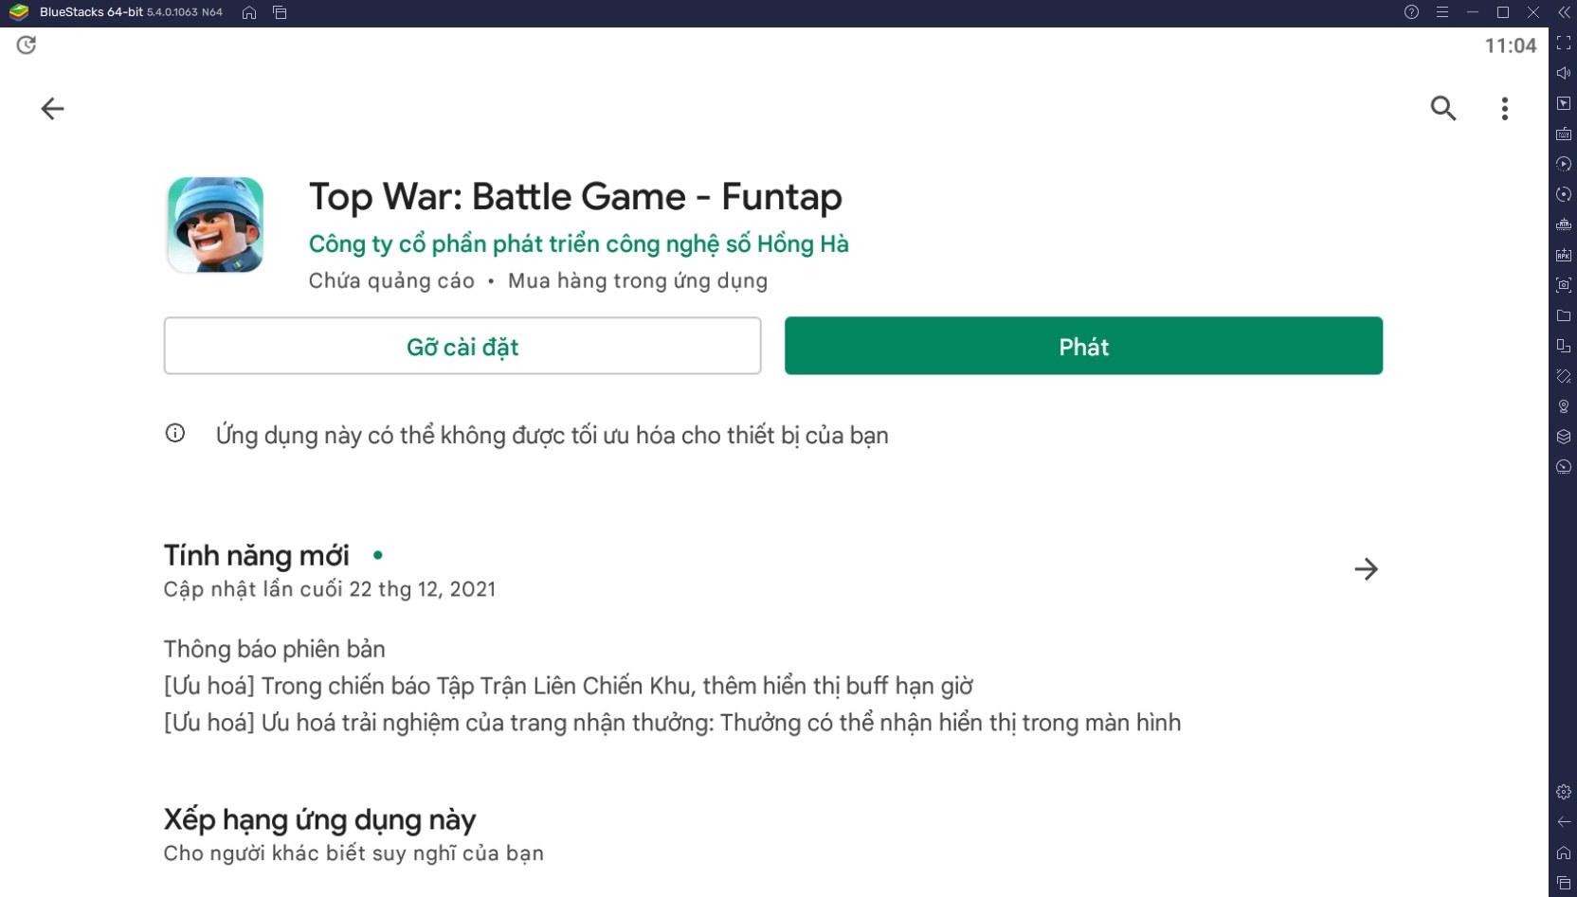
Task: Click the sidebar volume speaker icon
Action: tap(1564, 73)
